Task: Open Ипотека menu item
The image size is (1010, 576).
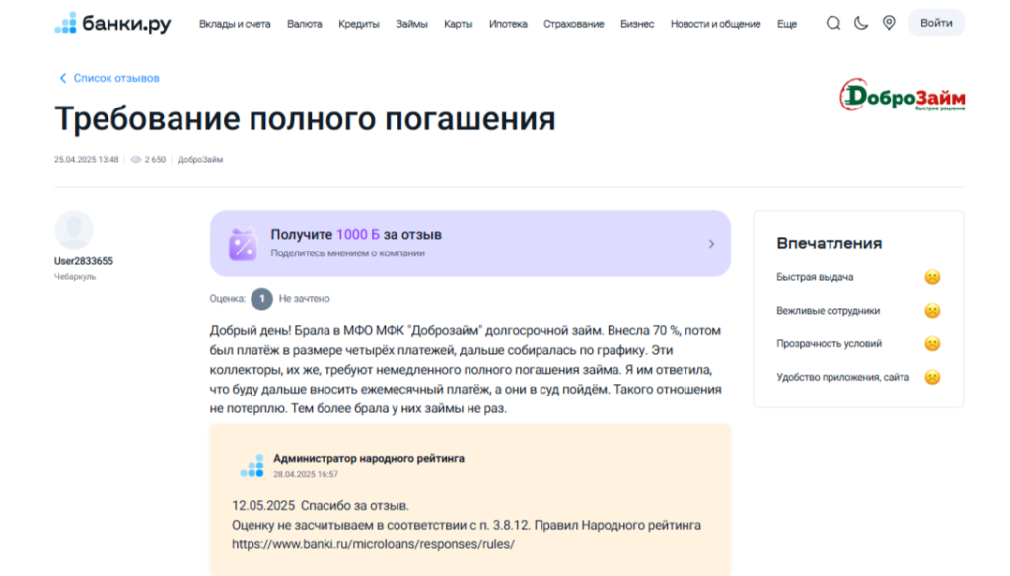Action: coord(508,24)
